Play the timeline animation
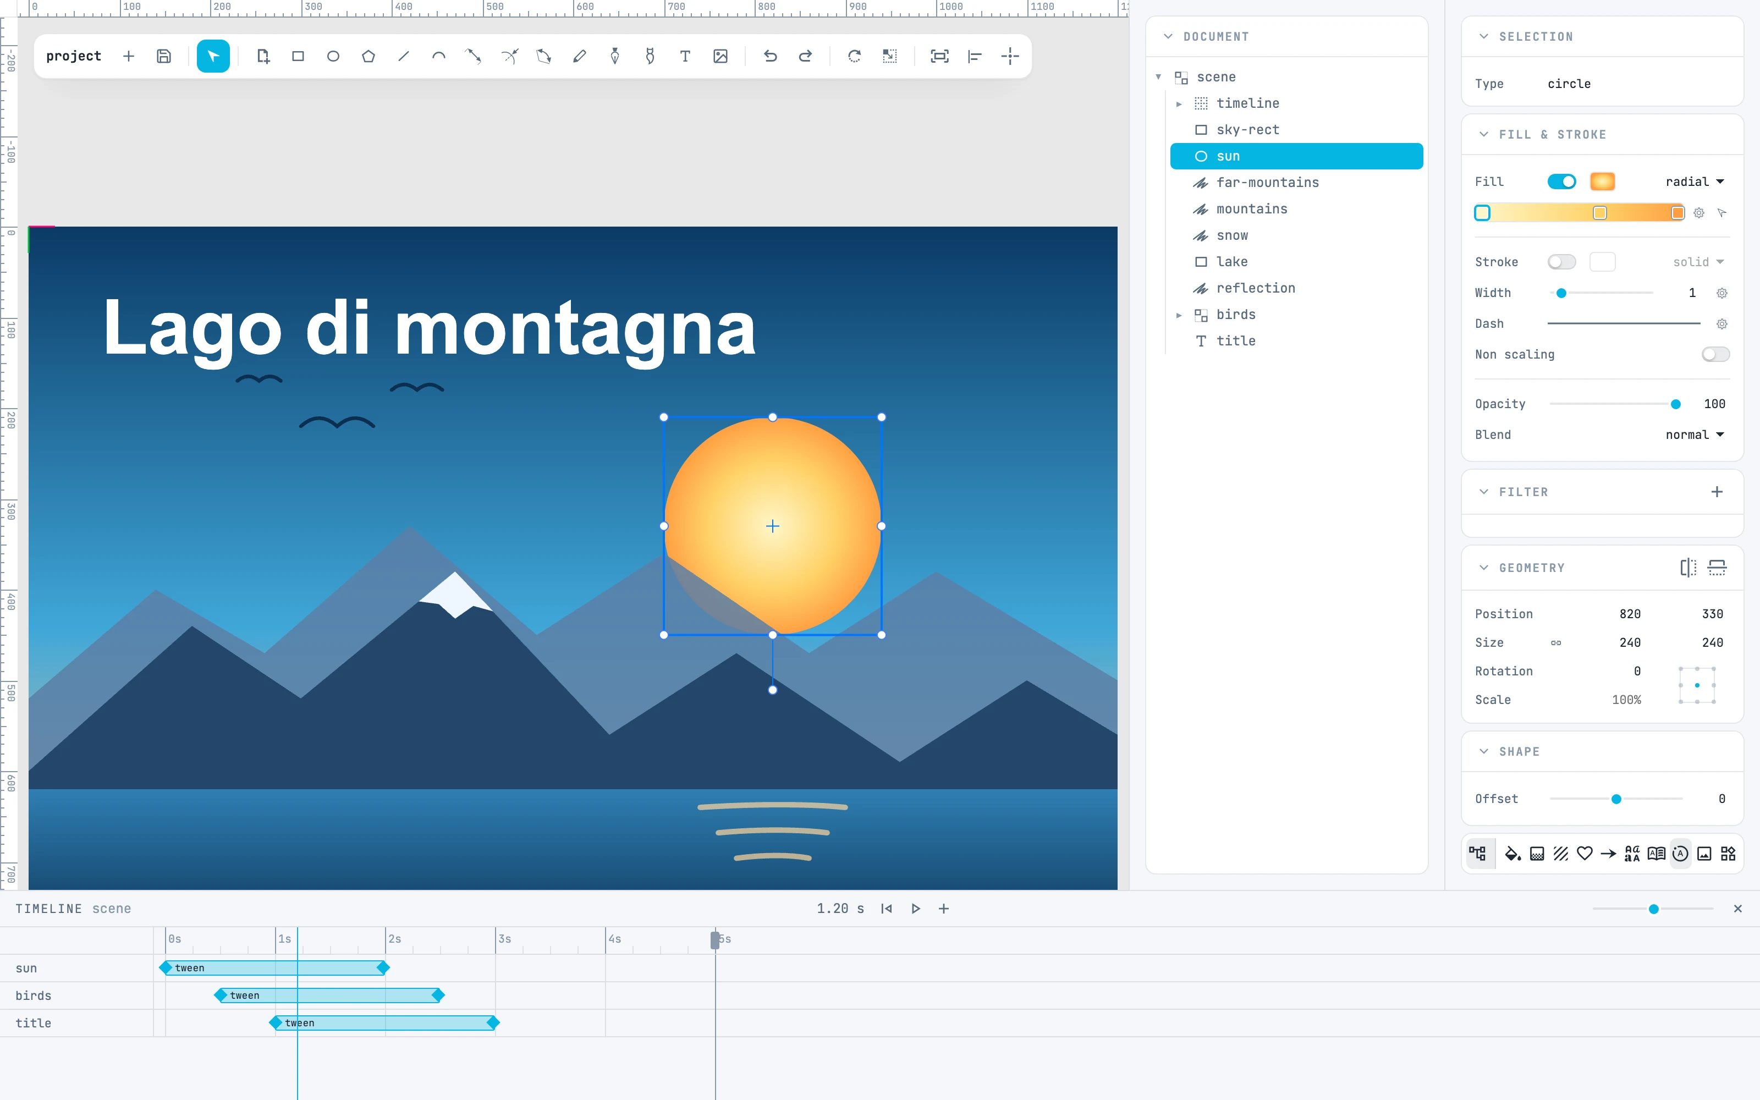 click(916, 909)
